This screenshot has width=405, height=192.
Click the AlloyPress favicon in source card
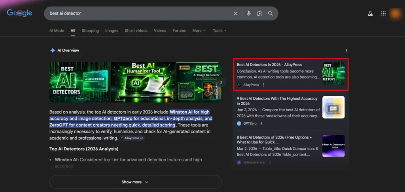click(239, 85)
